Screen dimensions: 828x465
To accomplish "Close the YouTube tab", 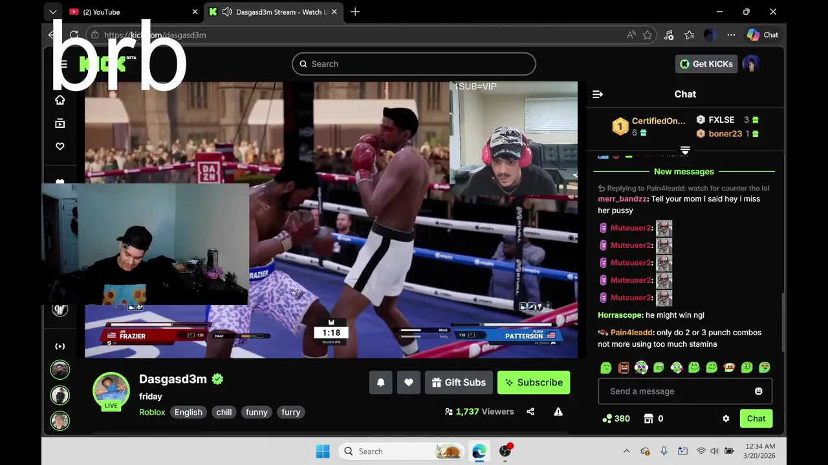I will (x=195, y=12).
